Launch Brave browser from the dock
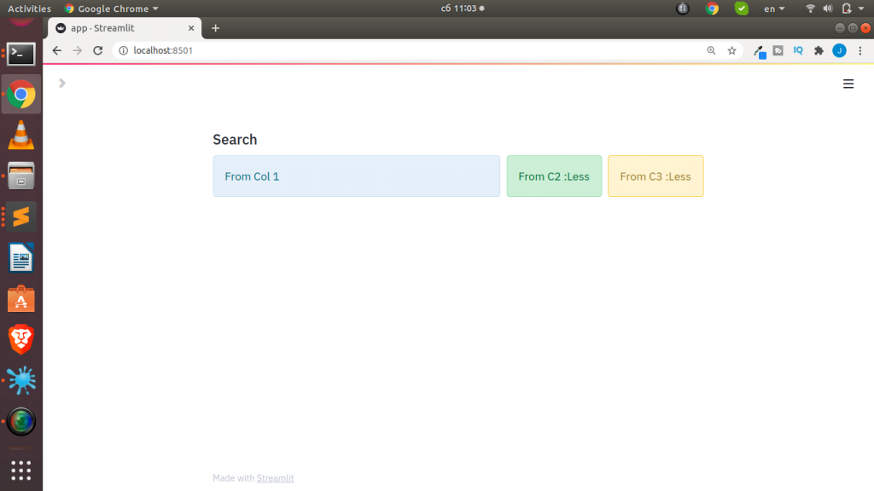 (x=21, y=339)
